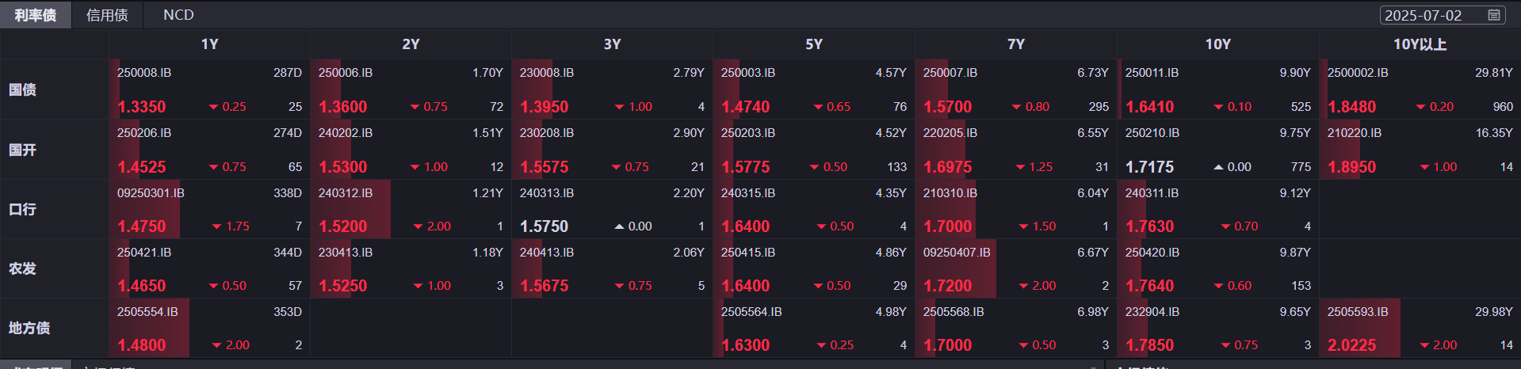Select the 地方债 row label
The image size is (1521, 369).
coord(29,328)
